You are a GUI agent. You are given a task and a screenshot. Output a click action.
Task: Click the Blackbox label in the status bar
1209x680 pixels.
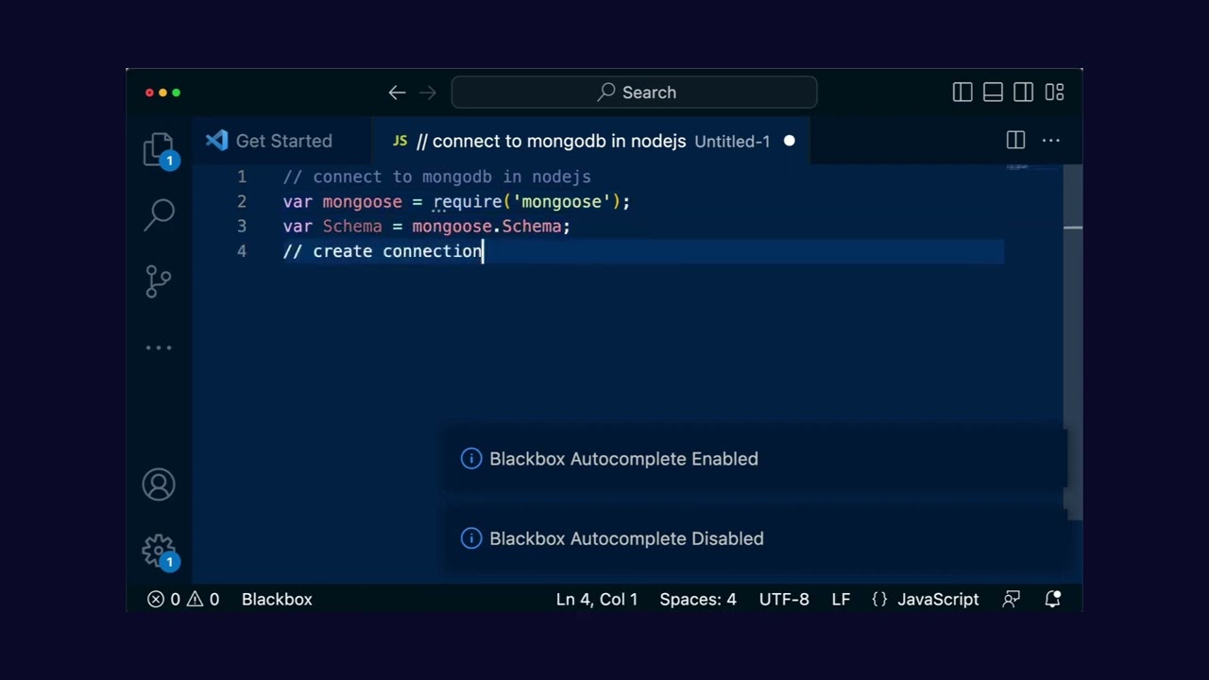coord(276,599)
